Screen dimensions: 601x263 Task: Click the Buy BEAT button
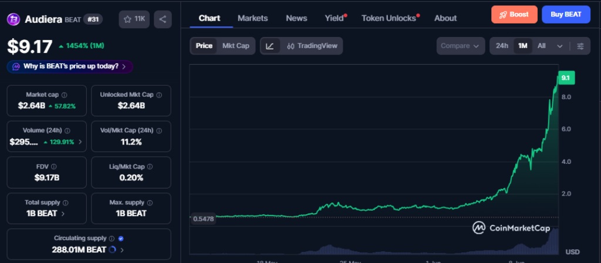(x=566, y=15)
